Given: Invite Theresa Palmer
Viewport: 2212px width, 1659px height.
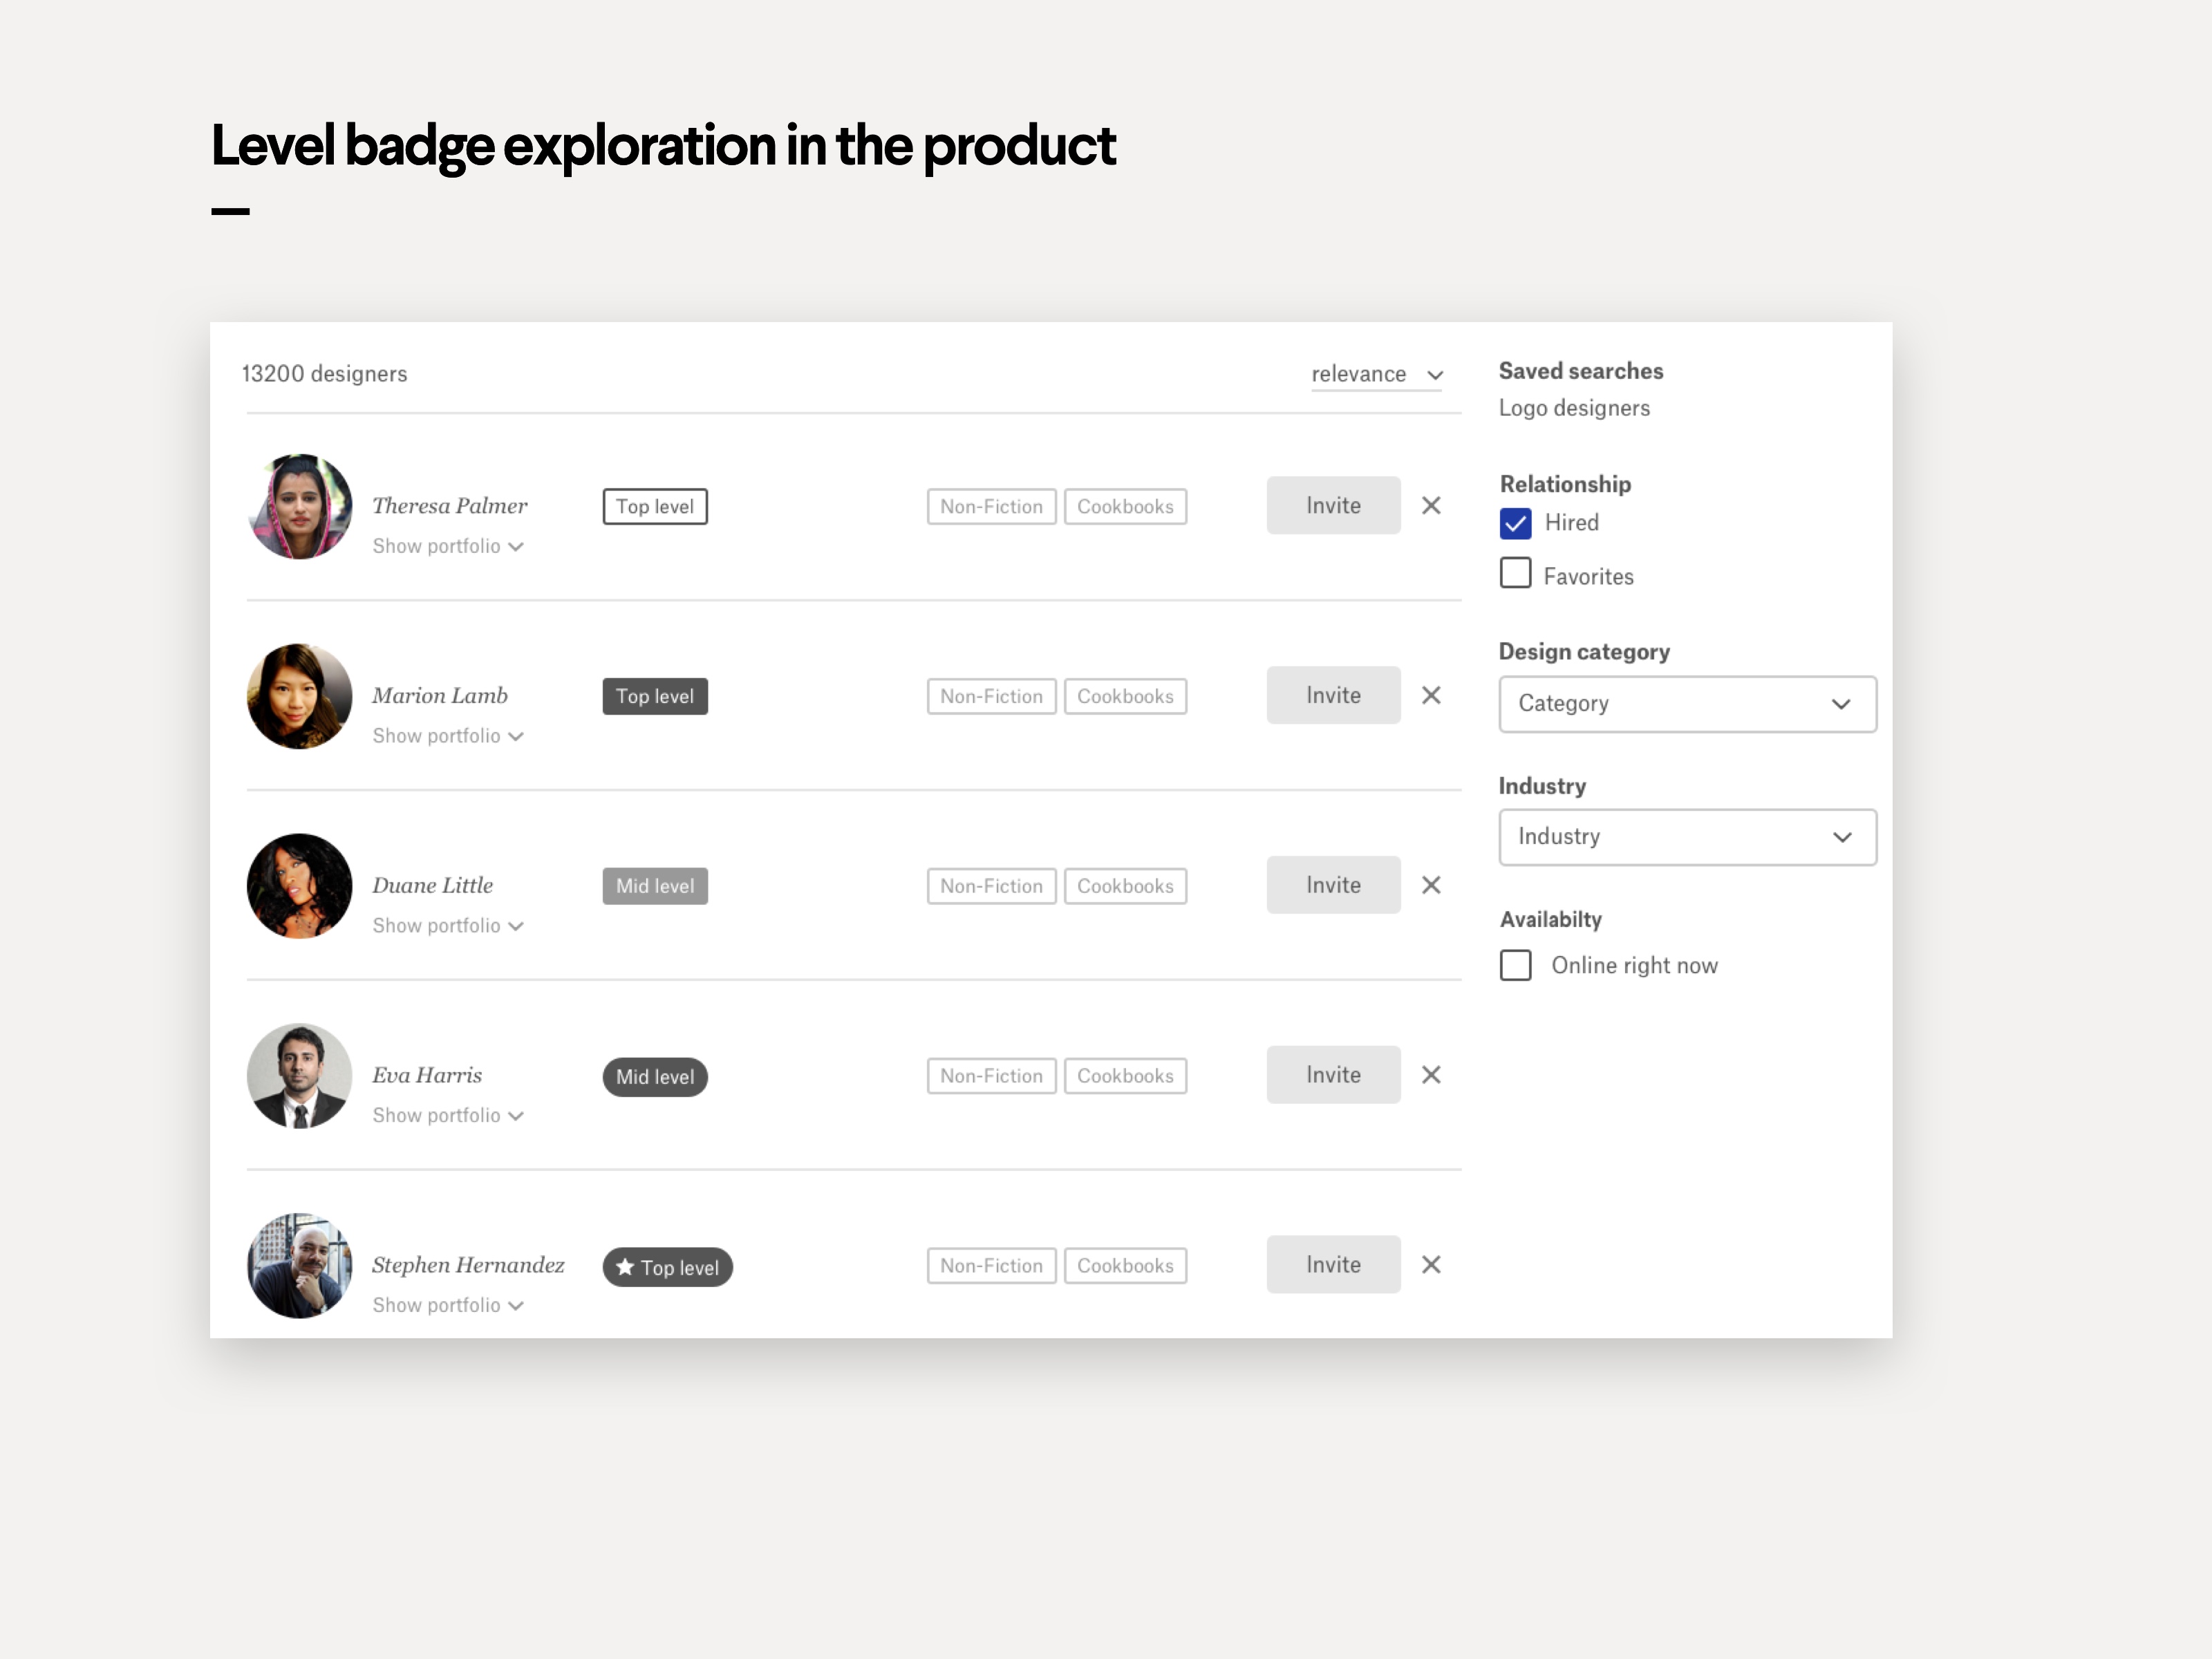Looking at the screenshot, I should tap(1333, 506).
